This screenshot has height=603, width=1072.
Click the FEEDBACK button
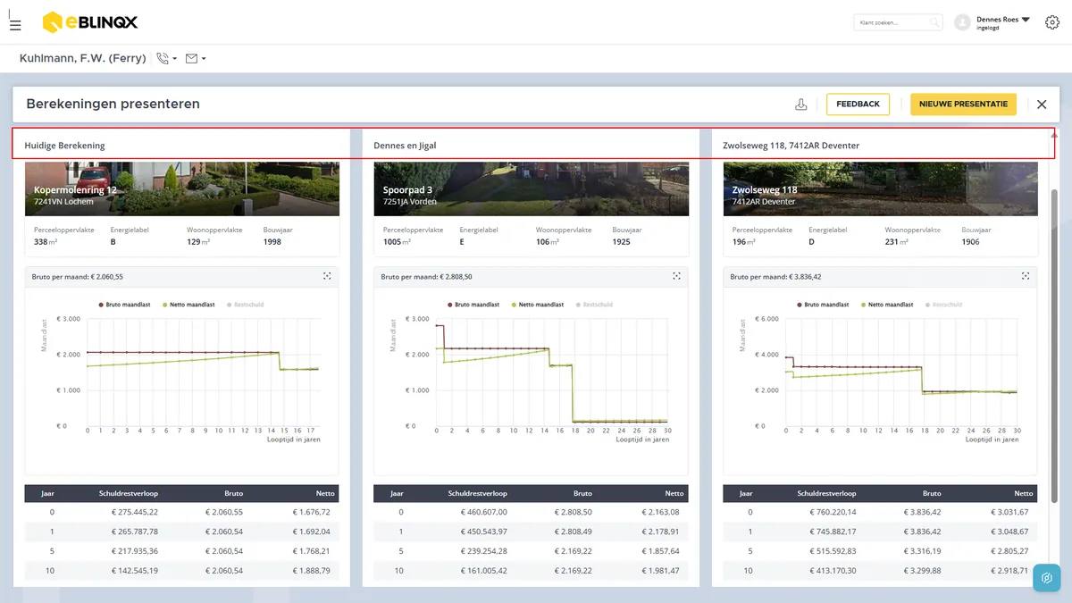coord(858,105)
